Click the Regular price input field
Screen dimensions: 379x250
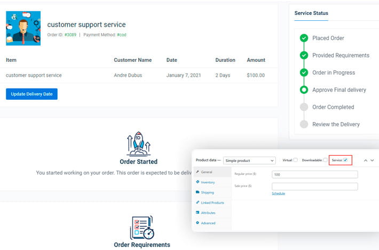tap(315, 174)
